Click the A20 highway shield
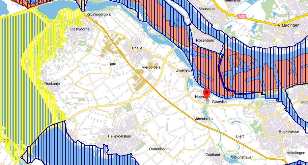 (242, 17)
